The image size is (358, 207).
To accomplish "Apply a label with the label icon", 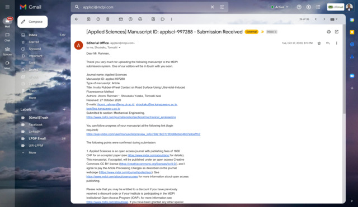I will click(163, 20).
